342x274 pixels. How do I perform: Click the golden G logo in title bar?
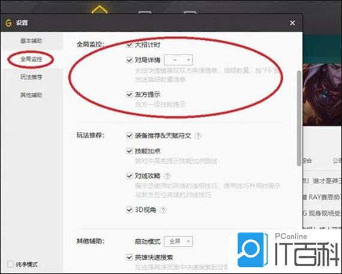[8, 23]
